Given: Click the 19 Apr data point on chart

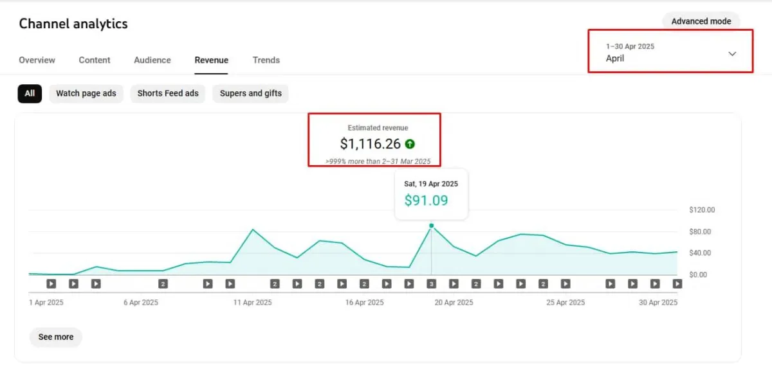Looking at the screenshot, I should click(x=431, y=226).
